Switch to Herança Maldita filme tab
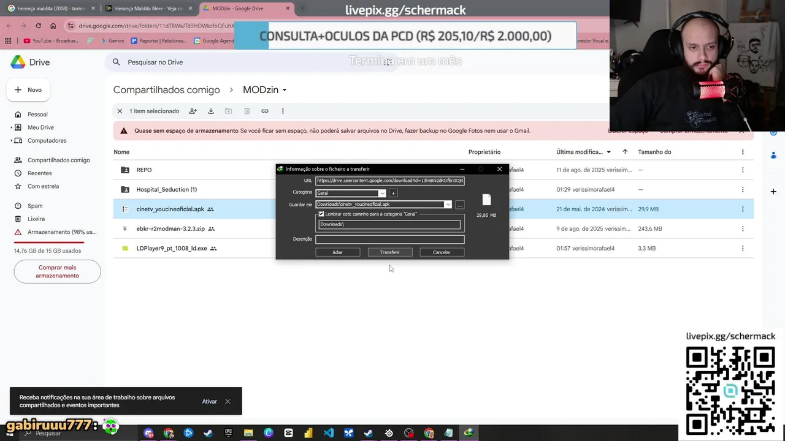This screenshot has height=441, width=785. coord(149,9)
